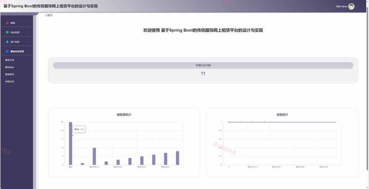This screenshot has width=369, height=189.
Task: Open the 系统管理 menu label
Action: click(x=15, y=32)
